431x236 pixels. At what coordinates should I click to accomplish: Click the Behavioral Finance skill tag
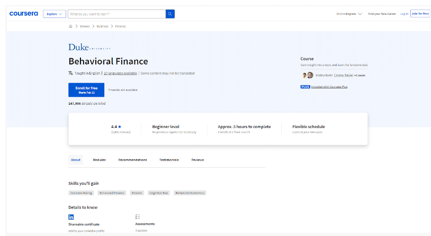tap(112, 193)
